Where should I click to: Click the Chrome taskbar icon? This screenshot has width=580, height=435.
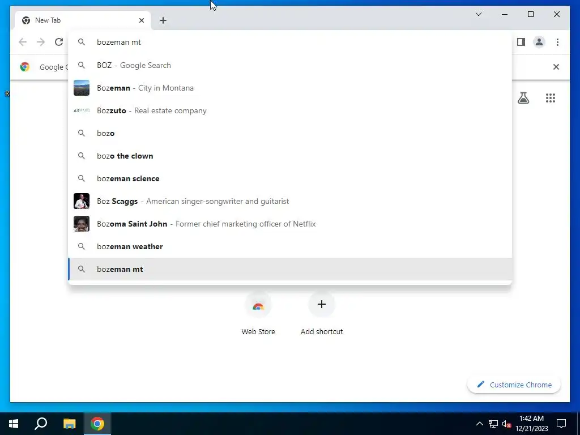coord(97,424)
